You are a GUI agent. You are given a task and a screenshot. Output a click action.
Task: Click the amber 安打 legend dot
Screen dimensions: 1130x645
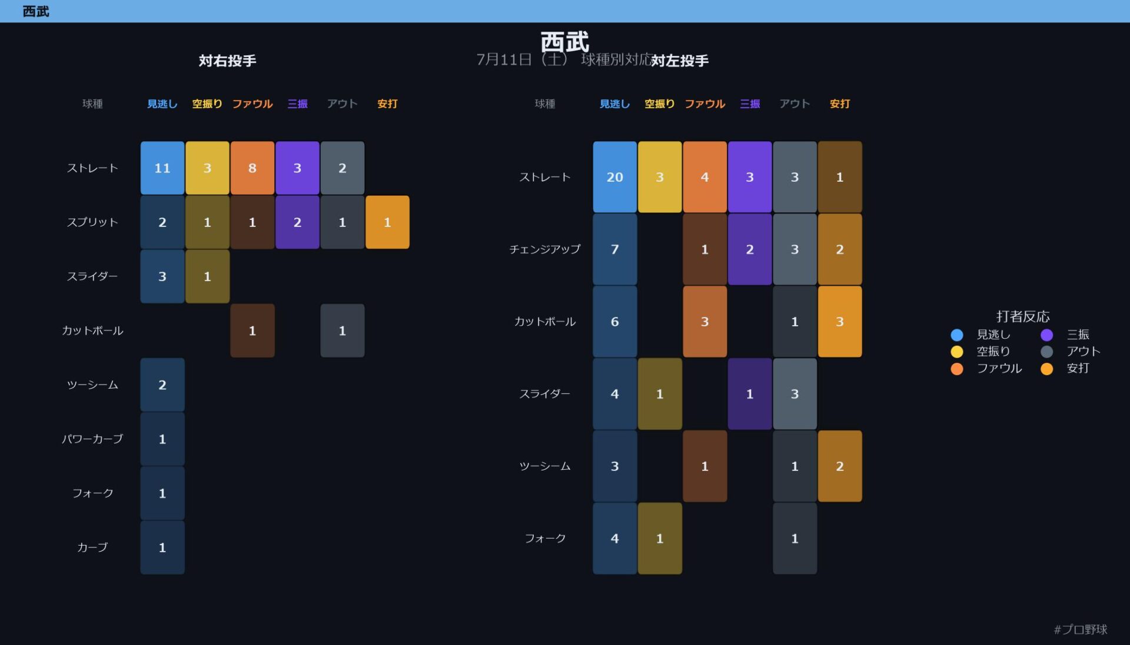pos(1047,369)
